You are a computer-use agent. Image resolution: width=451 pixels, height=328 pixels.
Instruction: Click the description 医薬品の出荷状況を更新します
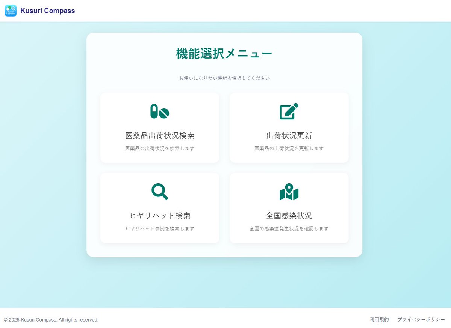[x=289, y=148]
